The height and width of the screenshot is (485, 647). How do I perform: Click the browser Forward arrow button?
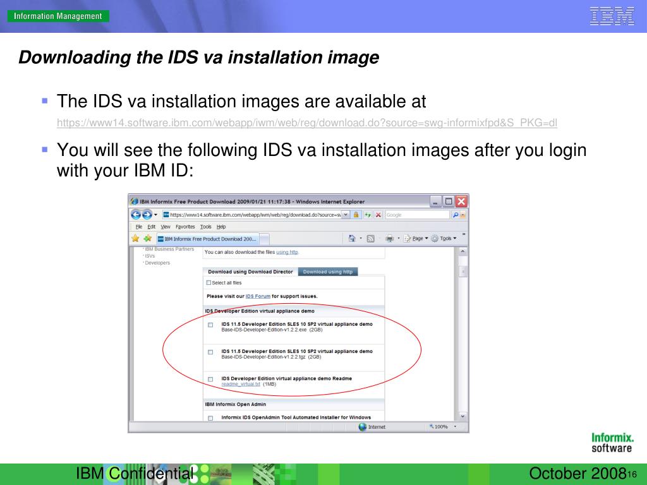coord(147,215)
